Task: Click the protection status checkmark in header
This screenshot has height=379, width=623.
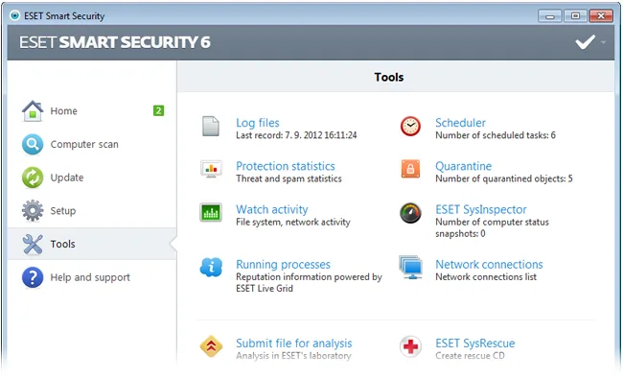Action: pyautogui.click(x=586, y=42)
